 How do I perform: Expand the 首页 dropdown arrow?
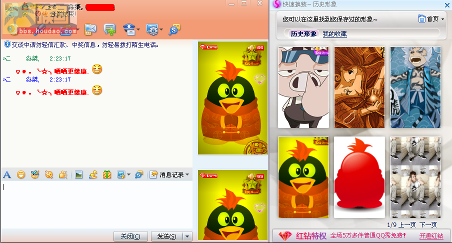[443, 19]
